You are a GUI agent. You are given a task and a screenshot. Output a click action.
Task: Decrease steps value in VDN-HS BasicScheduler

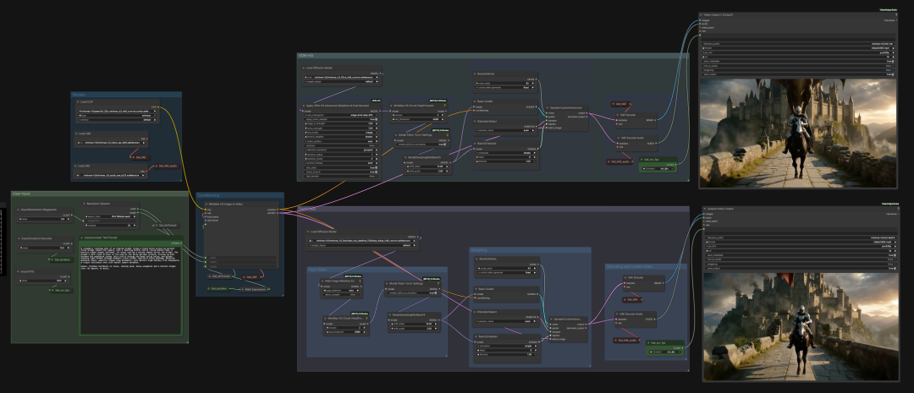476,157
